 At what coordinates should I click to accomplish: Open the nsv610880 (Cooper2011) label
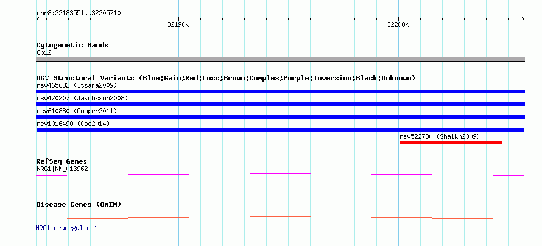point(77,111)
